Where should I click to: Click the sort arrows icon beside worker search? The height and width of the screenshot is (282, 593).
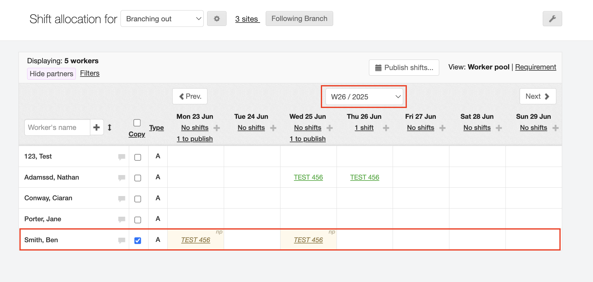[x=109, y=127]
